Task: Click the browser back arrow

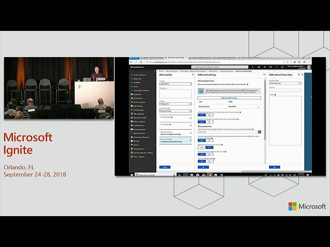Action: [x=131, y=62]
